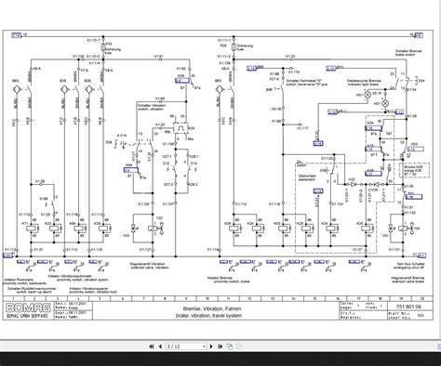441x366 pixels.
Task: Click the 'Initiator Bremse' label
Action: [x=220, y=278]
